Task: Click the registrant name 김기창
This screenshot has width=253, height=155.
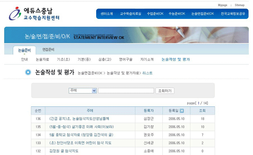Action: tap(148, 127)
